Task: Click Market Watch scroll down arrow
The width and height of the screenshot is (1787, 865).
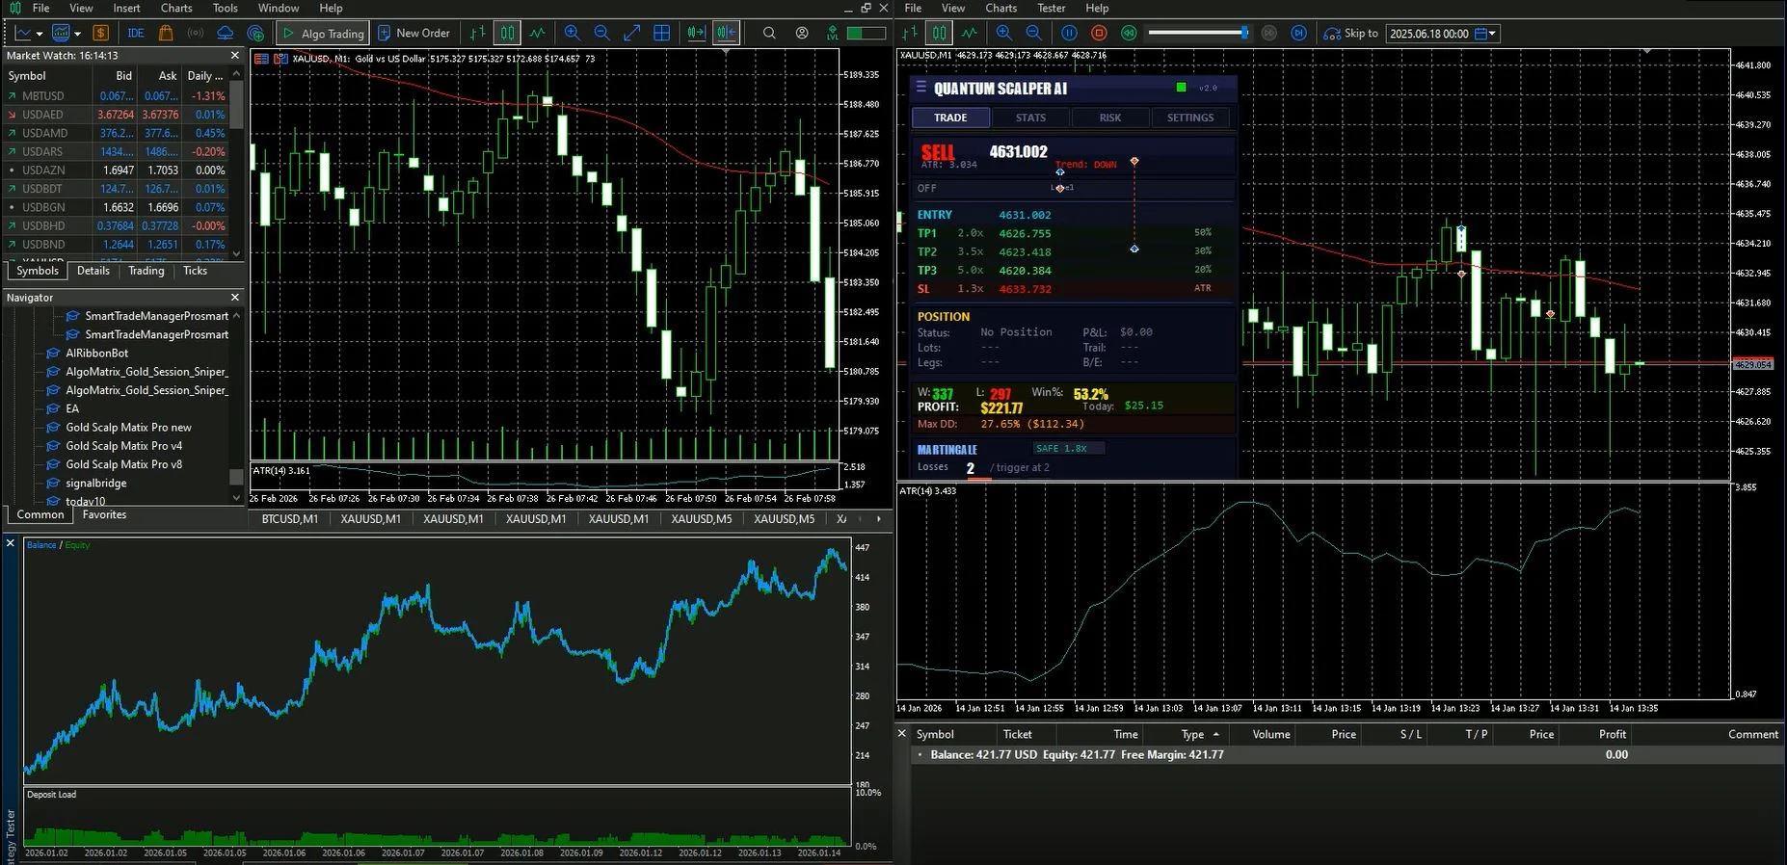Action: [236, 254]
